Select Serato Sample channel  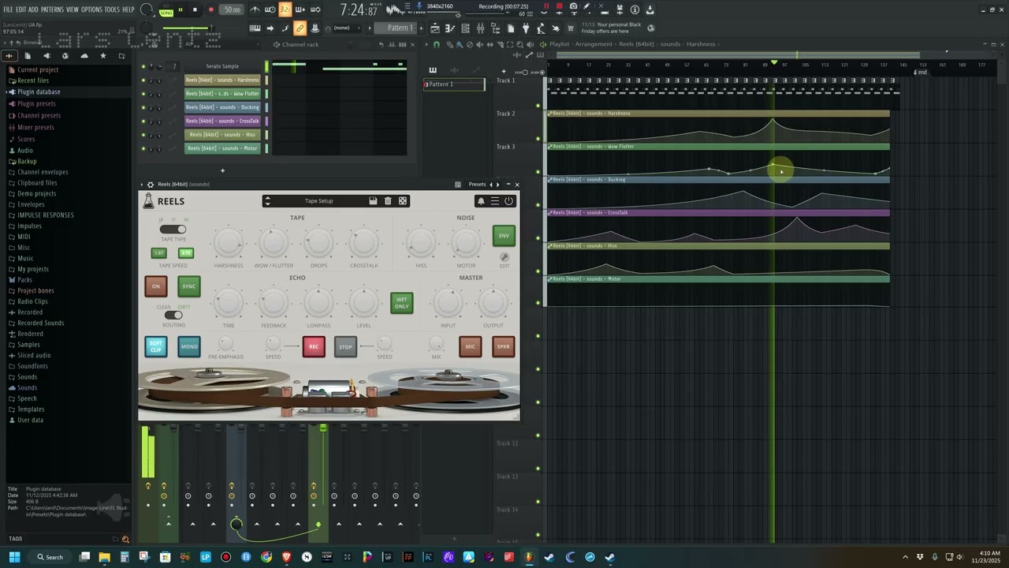(x=222, y=66)
